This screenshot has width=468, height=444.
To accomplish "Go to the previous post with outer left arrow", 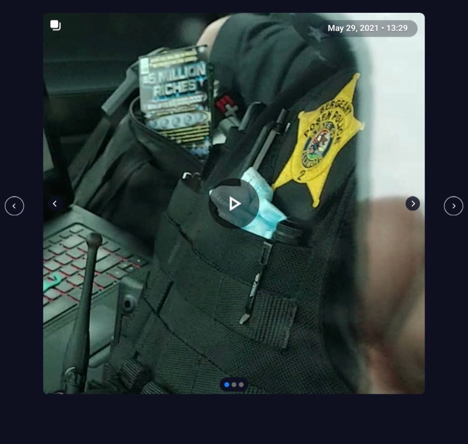I will (14, 206).
